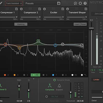Click the Gain value 5.0 dB
Image resolution: width=103 pixels, height=103 pixels.
pos(19,101)
